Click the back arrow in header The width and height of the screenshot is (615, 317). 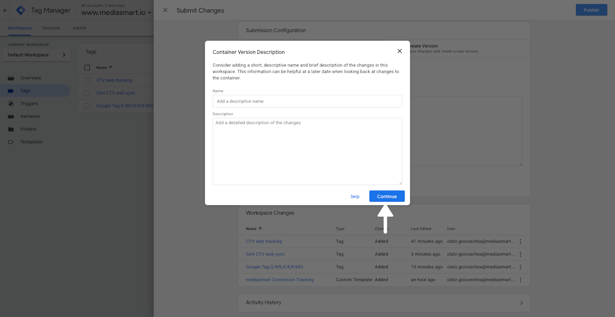pos(5,10)
